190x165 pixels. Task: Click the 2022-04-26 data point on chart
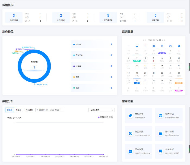click(103, 155)
